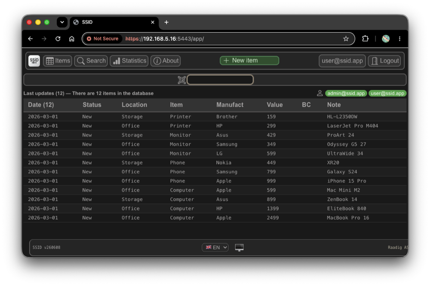Open the user@ssid.app account button
The image size is (430, 286).
342,61
